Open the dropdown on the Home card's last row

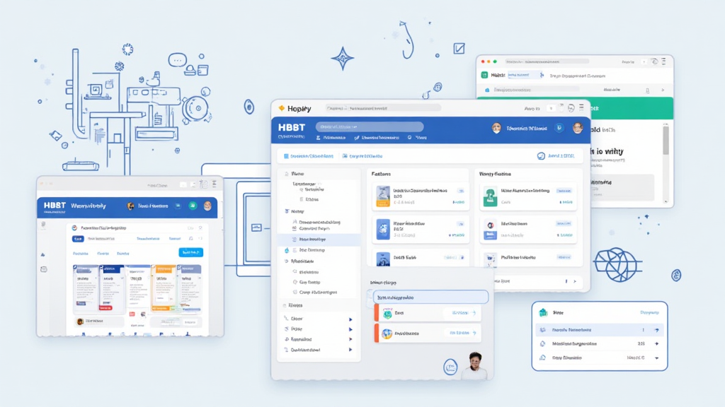click(657, 358)
